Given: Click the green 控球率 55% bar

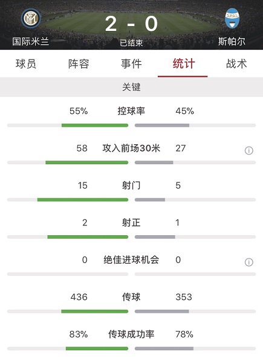Looking at the screenshot, I should pyautogui.click(x=95, y=125).
